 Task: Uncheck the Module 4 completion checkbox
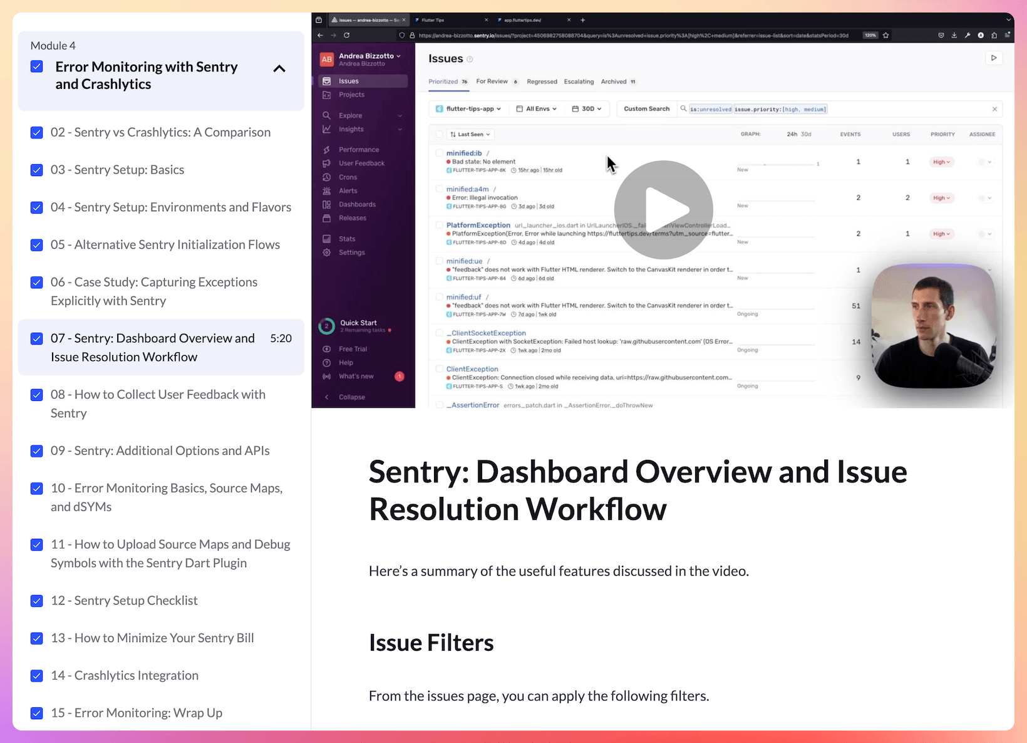coord(36,66)
